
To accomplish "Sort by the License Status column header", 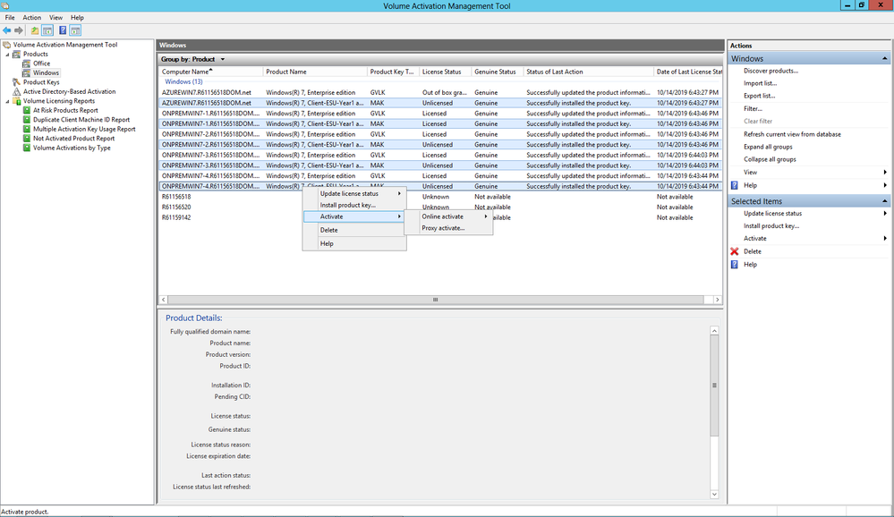I will tap(445, 72).
